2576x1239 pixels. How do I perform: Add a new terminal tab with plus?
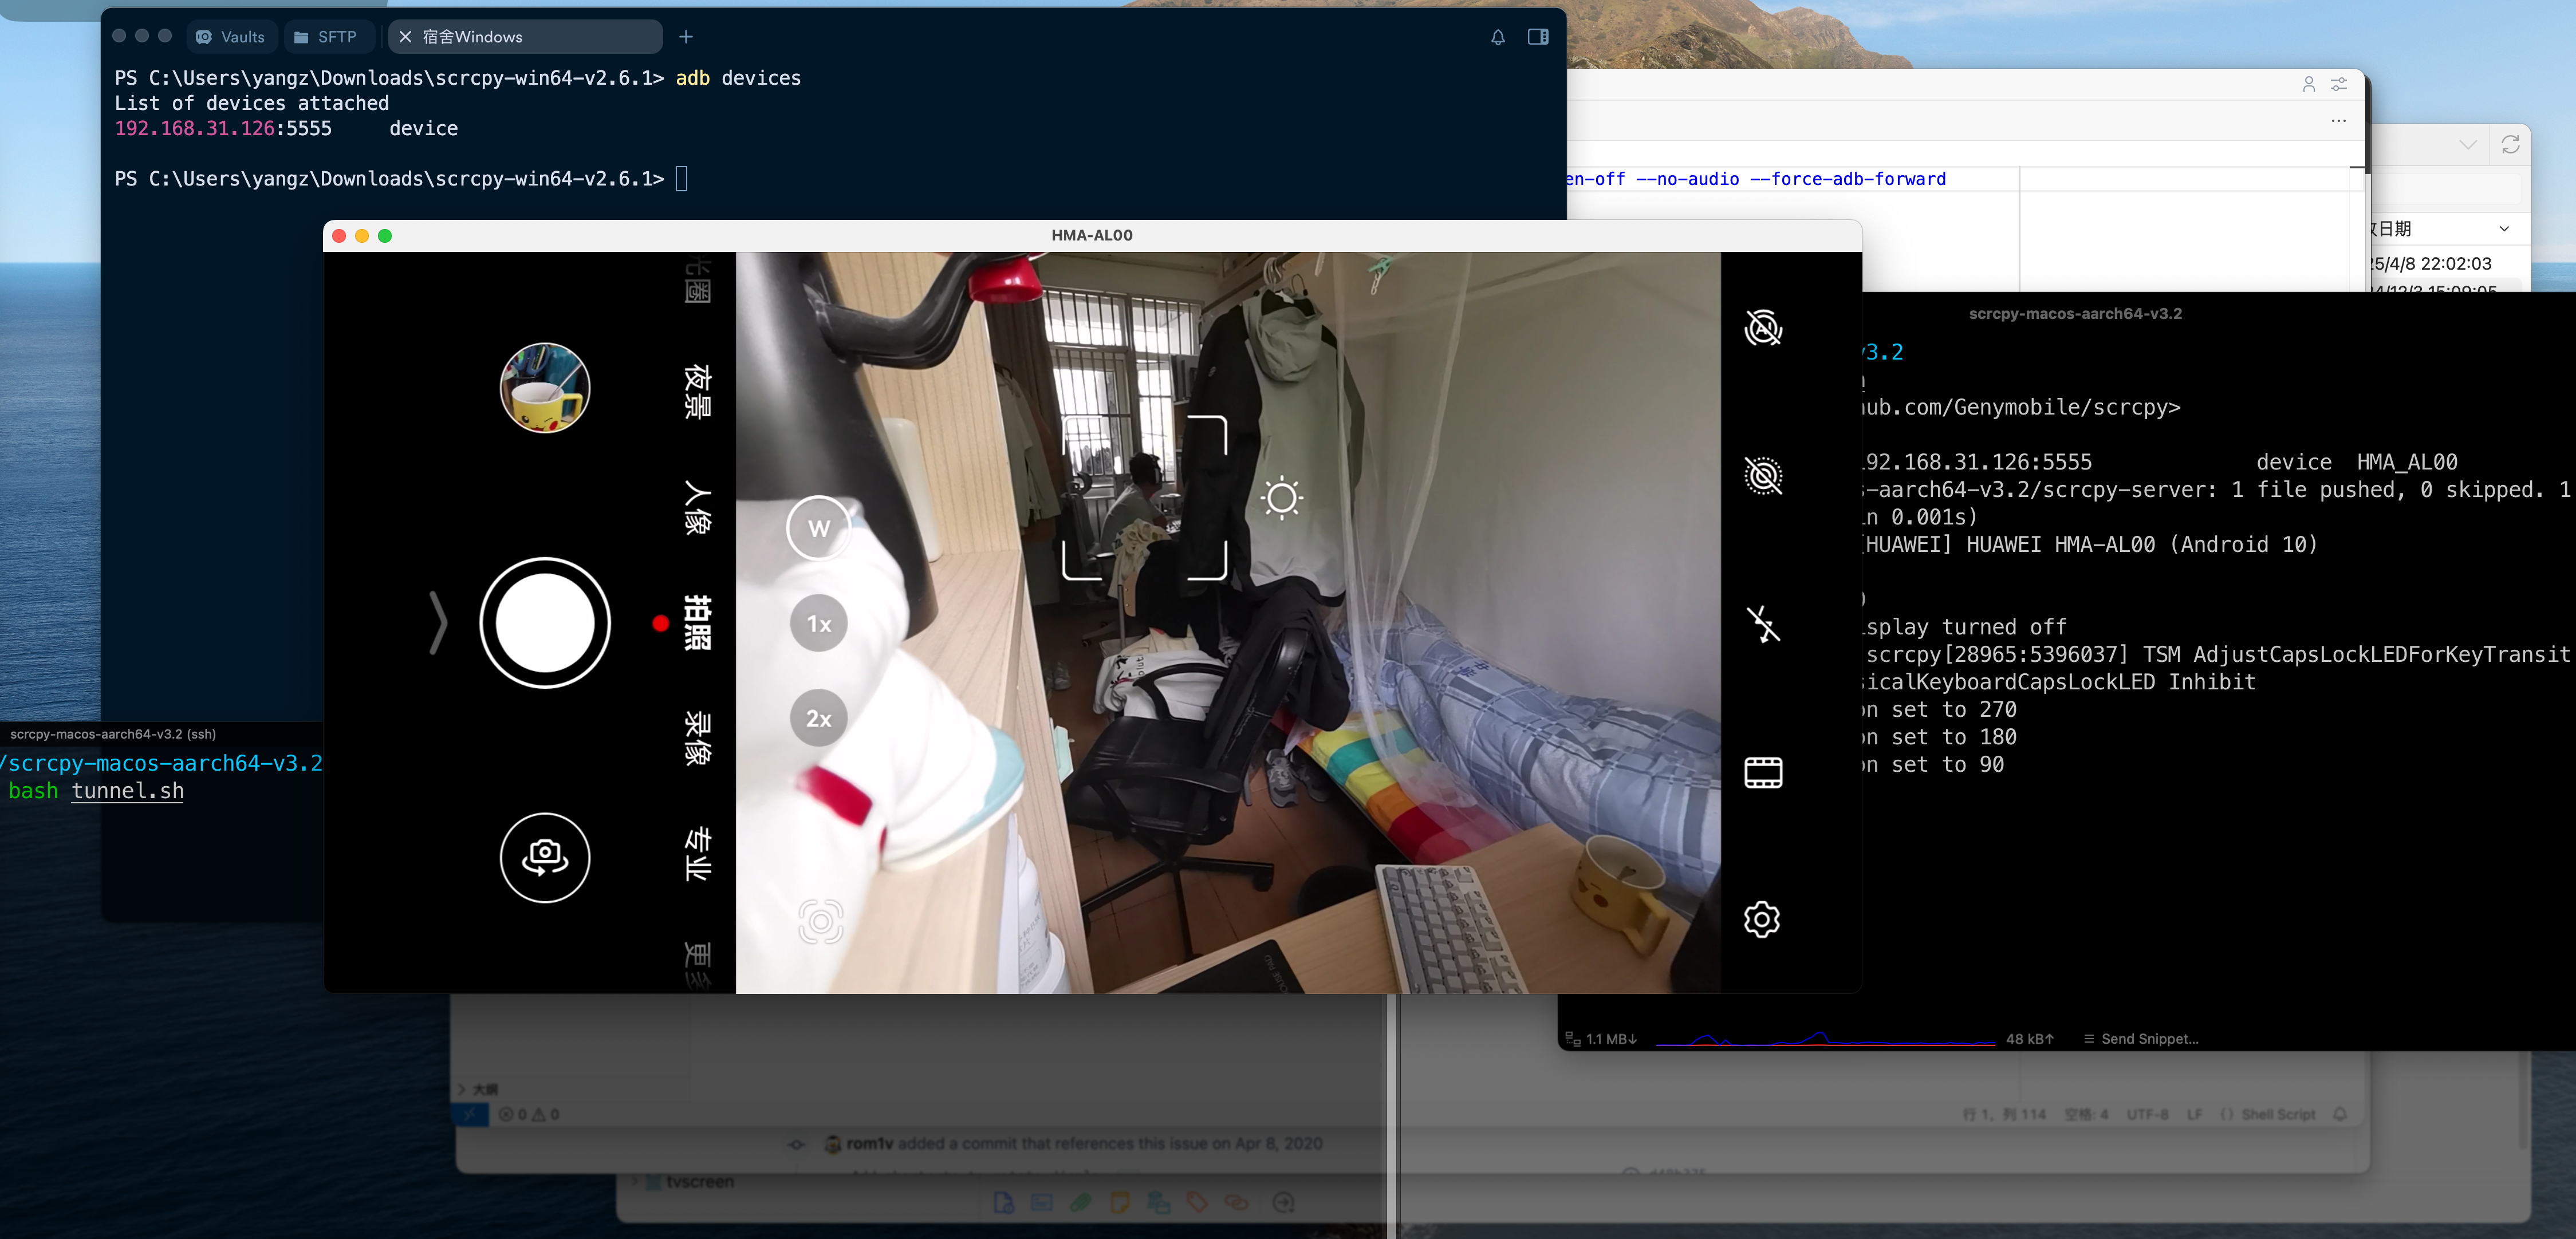pos(686,37)
